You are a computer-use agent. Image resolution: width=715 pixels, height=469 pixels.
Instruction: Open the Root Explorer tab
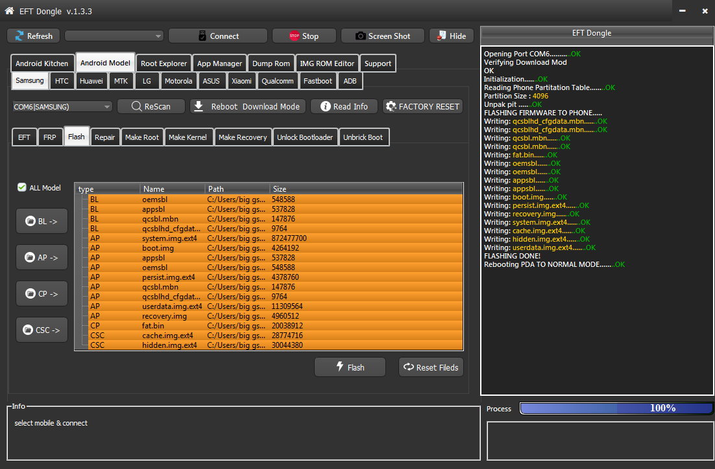point(164,63)
